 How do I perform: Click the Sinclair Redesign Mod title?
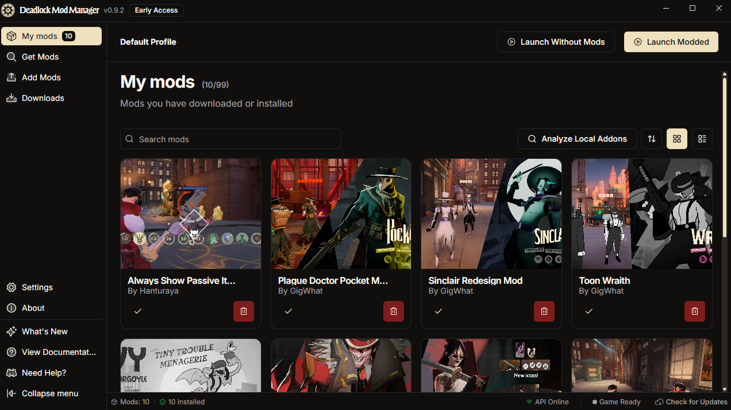[475, 280]
